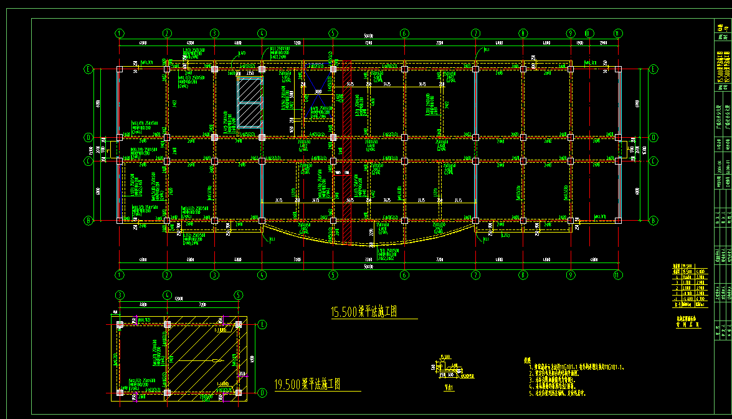
Task: Select the 15.500梁平法施工图 title text
Action: (364, 312)
